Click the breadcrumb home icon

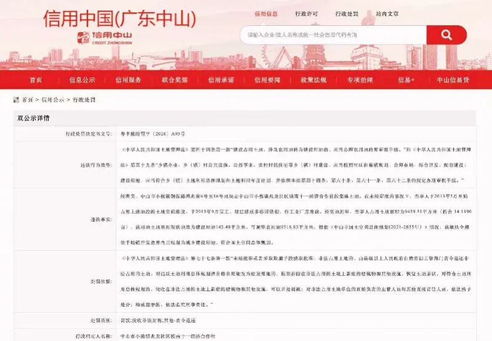[17, 100]
